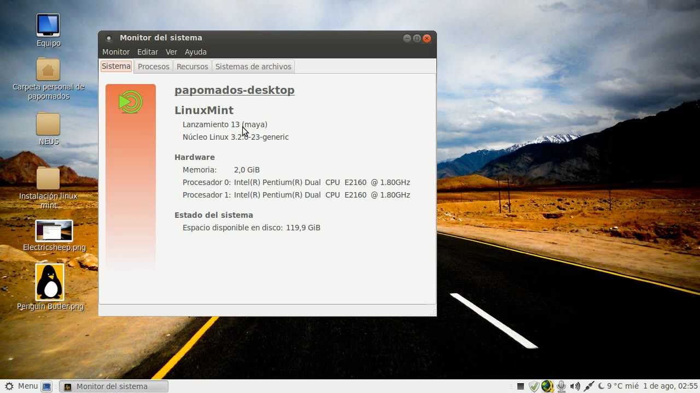Open the Menu button in the panel
This screenshot has height=393, width=700.
(21, 386)
